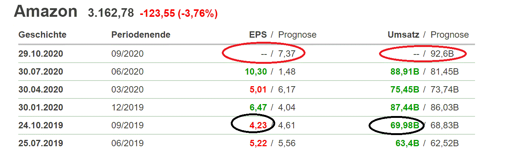The height and width of the screenshot is (166, 506).
Task: Select the circled revenue value 69,98B
Action: click(x=405, y=125)
